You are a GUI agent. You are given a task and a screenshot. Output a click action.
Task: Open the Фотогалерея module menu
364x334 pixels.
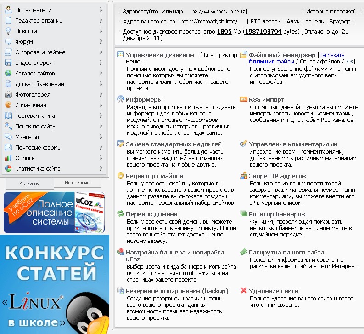tap(33, 94)
